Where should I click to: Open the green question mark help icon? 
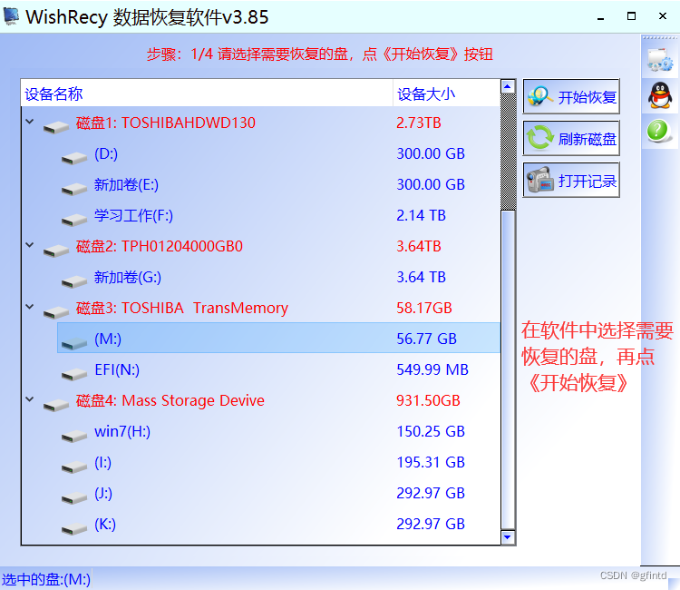pos(659,131)
